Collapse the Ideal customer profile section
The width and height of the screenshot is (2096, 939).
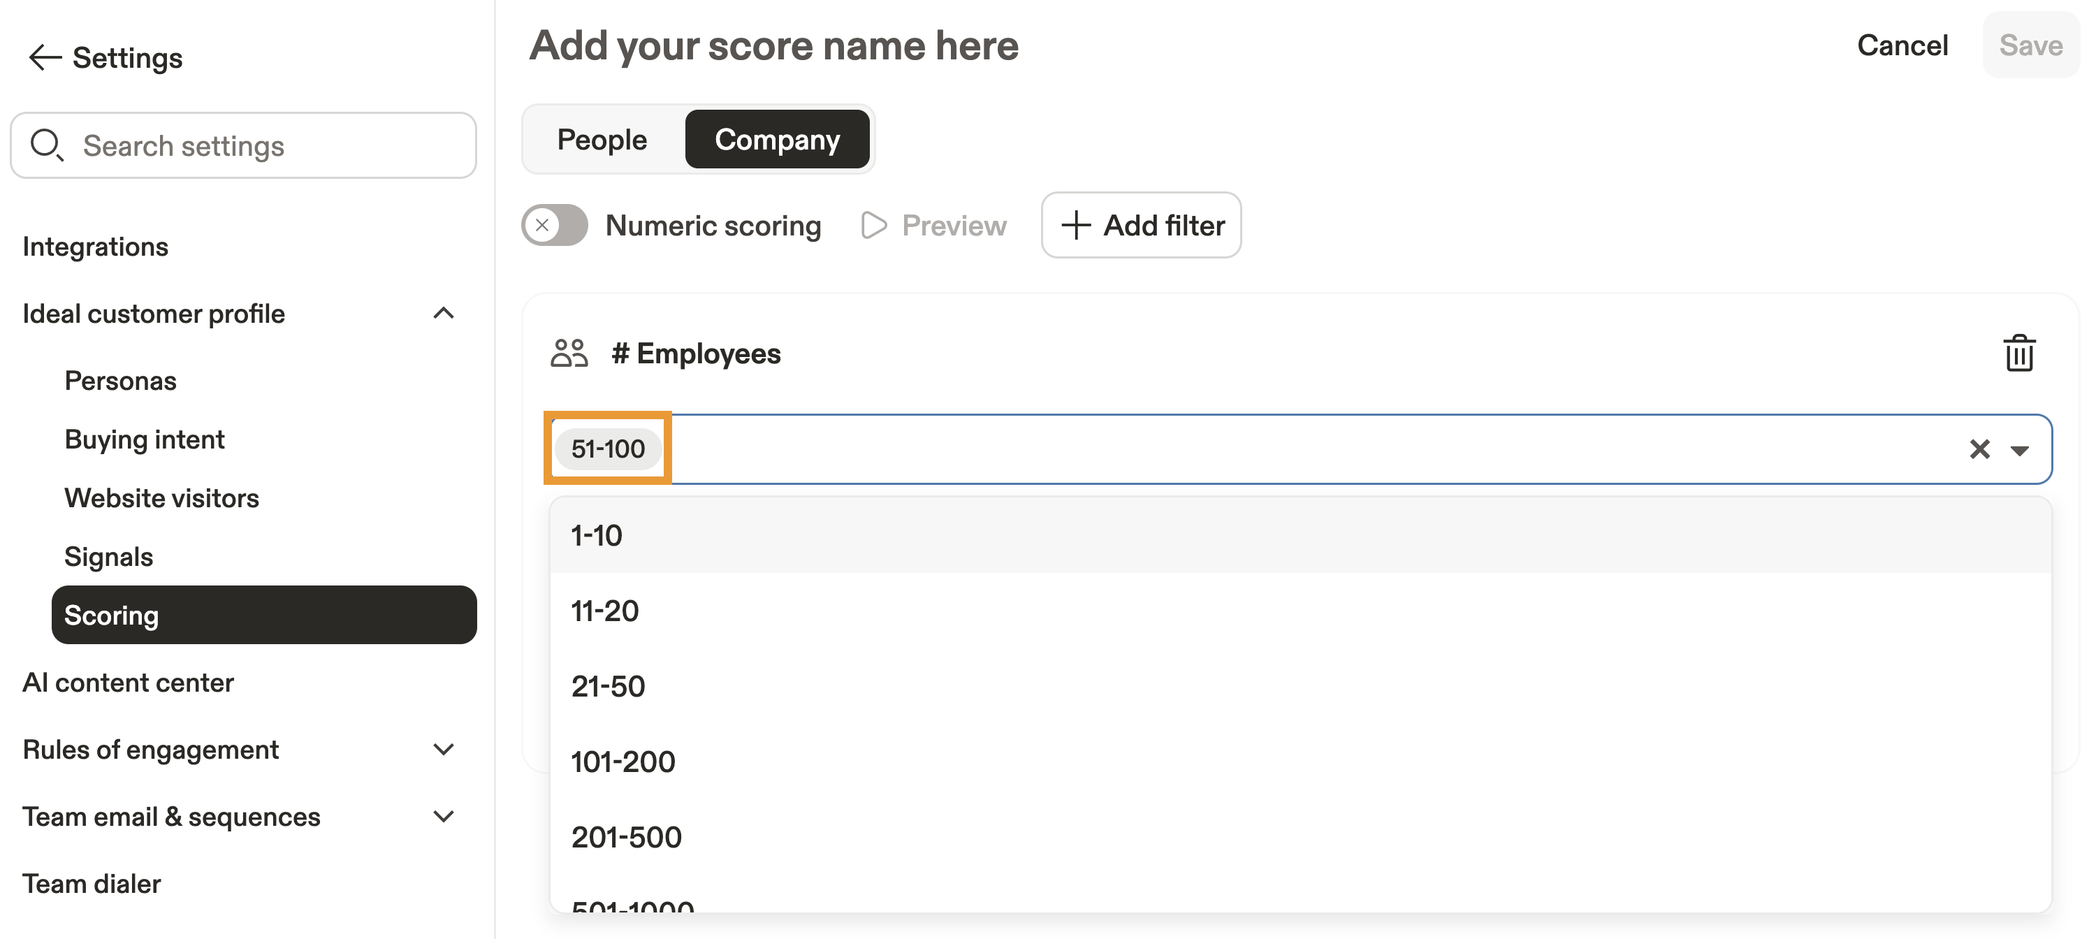pyautogui.click(x=444, y=313)
